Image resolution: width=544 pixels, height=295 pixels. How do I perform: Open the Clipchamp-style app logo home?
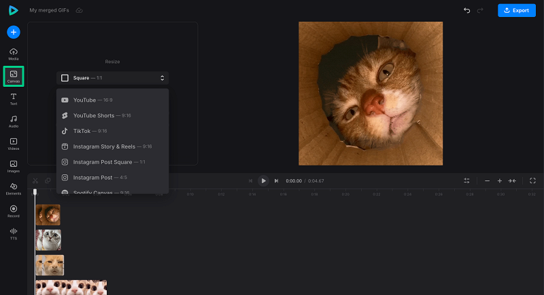point(13,10)
